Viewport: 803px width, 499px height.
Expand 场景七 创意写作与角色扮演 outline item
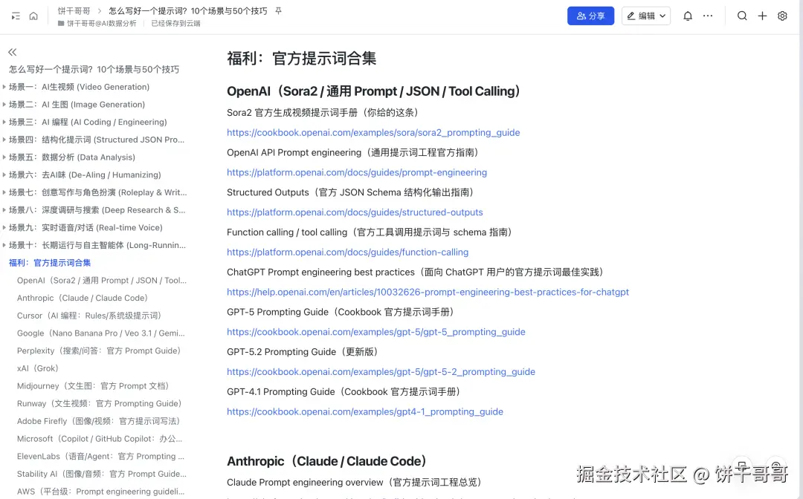tap(4, 192)
